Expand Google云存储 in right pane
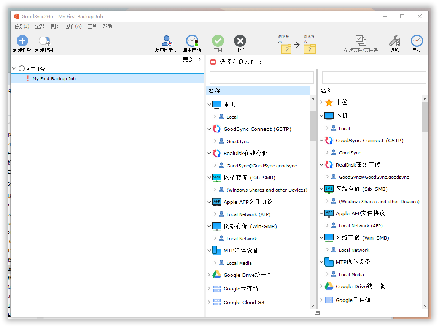 [321, 300]
